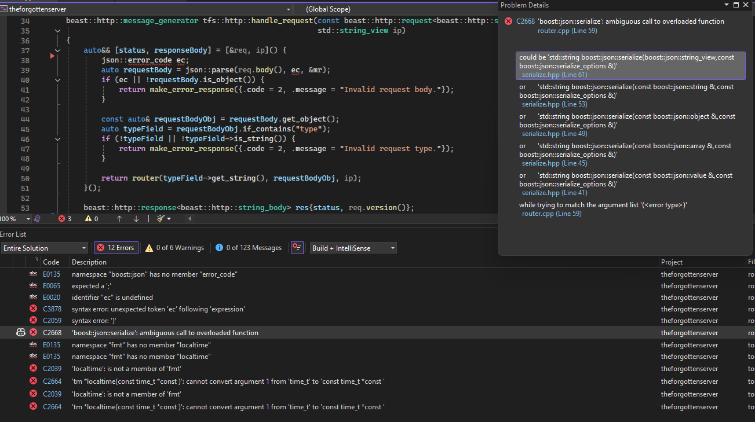This screenshot has height=422, width=755.
Task: Click the red error icon in Problem Details header
Action: pyautogui.click(x=508, y=21)
